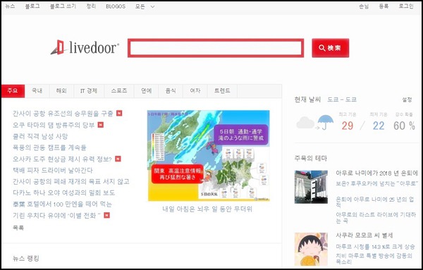This screenshot has height=270, width=423.
Task: Expand the 모든 dropdown in top bar
Action: pos(145,6)
